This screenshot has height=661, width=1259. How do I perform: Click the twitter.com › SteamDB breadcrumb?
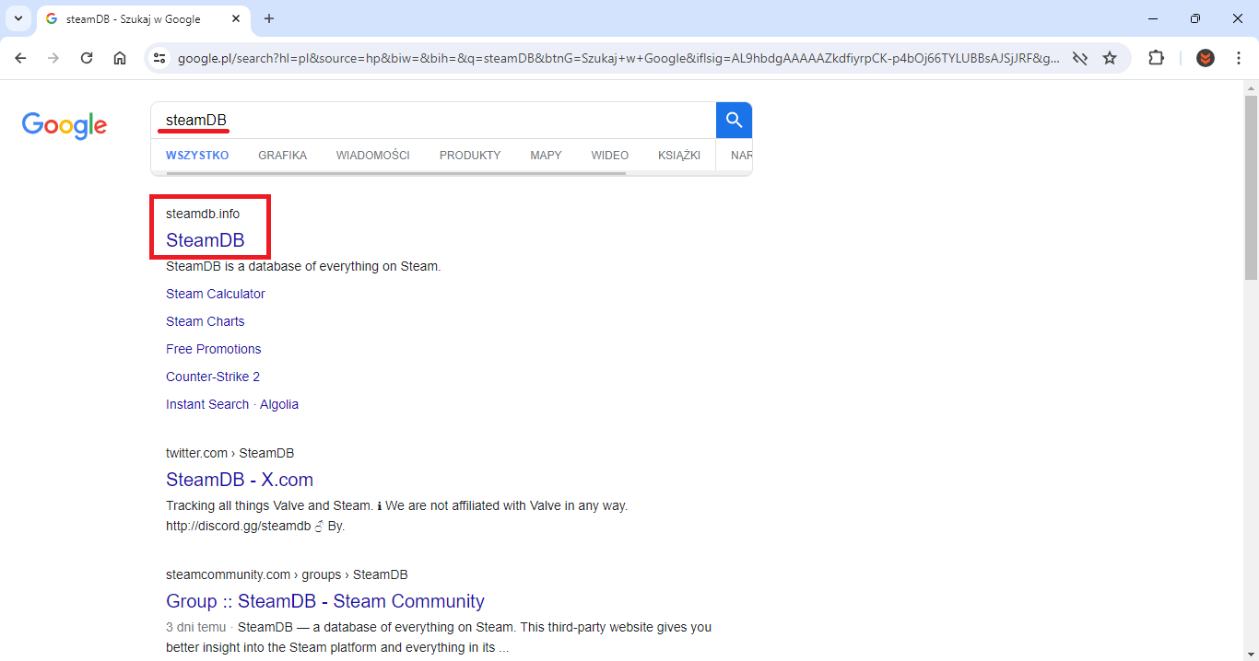230,453
